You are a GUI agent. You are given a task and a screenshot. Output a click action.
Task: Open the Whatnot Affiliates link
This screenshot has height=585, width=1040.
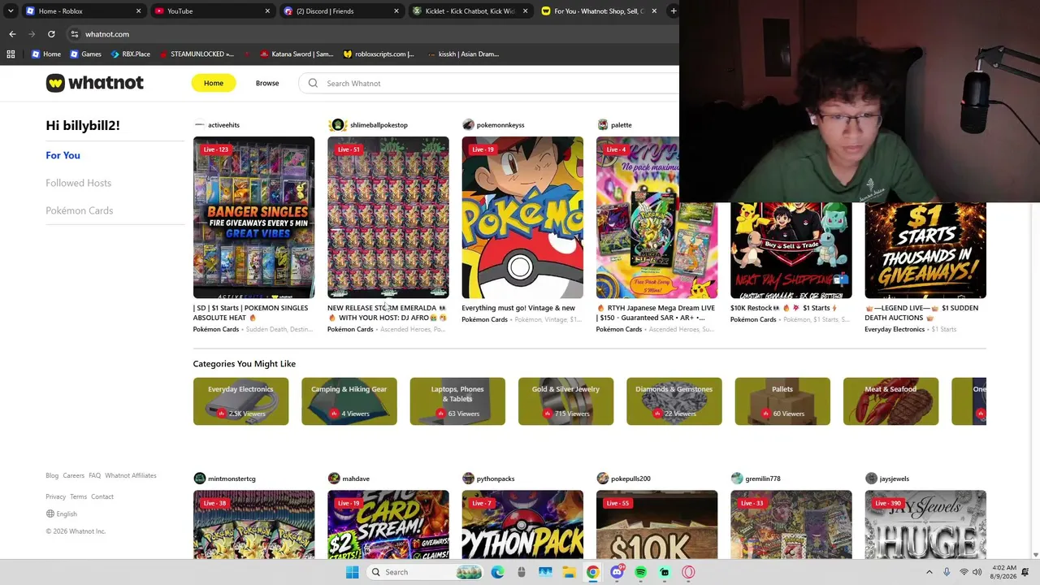click(x=131, y=475)
